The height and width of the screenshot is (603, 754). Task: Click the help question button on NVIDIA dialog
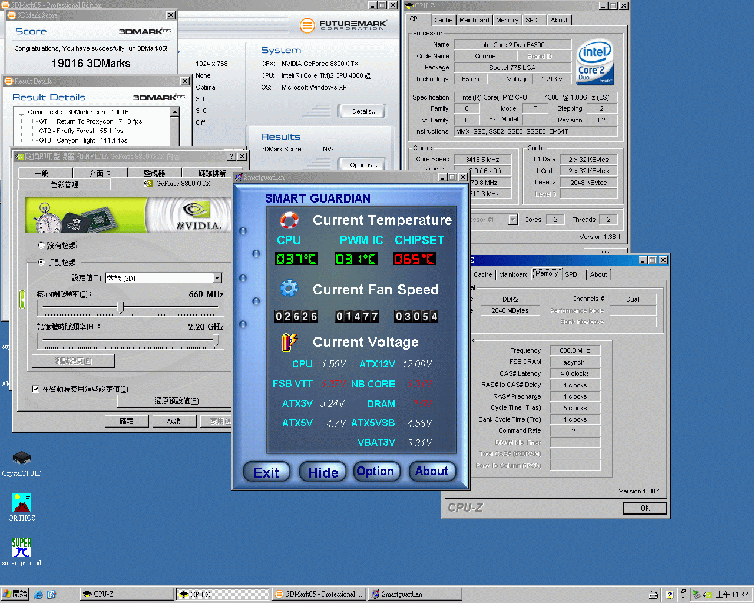click(x=232, y=156)
